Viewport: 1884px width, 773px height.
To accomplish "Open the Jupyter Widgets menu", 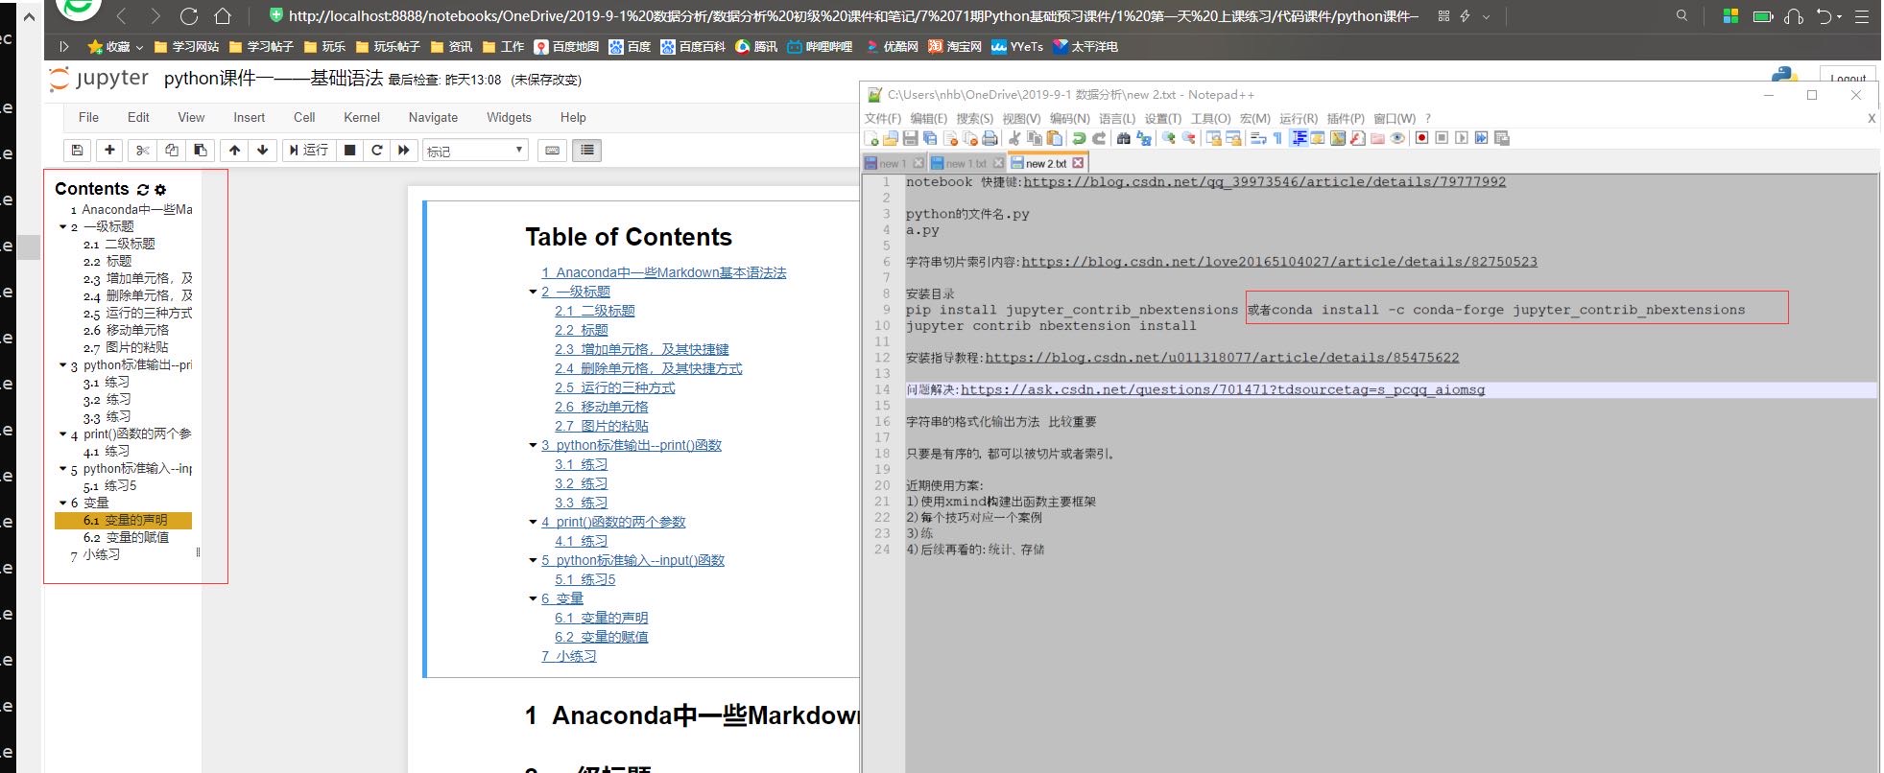I will (x=509, y=117).
